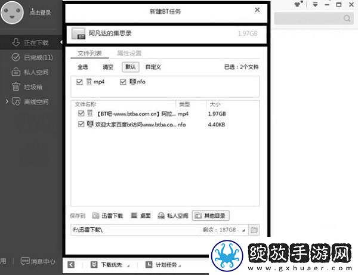Save to 迅雷下载 folder
The width and height of the screenshot is (358, 275).
tap(107, 216)
